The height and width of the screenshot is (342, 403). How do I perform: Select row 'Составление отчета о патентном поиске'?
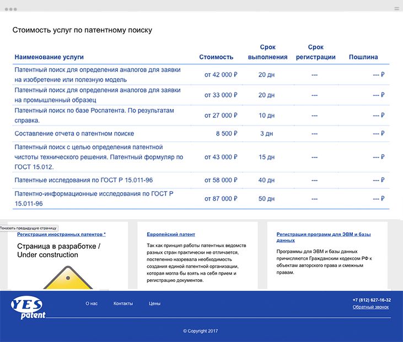click(x=201, y=133)
